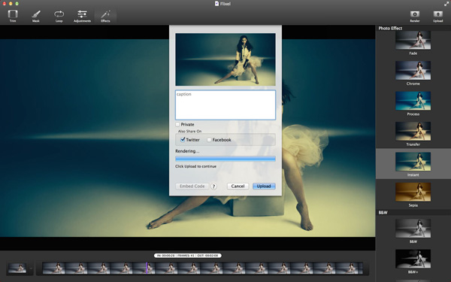Click the B&W section header
The image size is (451, 282).
383,213
